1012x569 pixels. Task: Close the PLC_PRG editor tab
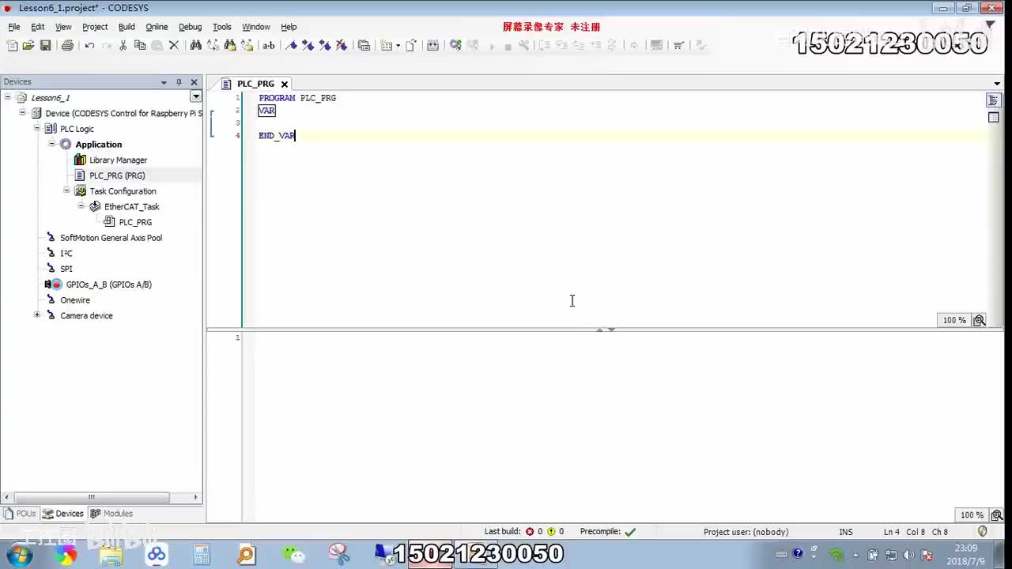(x=285, y=84)
